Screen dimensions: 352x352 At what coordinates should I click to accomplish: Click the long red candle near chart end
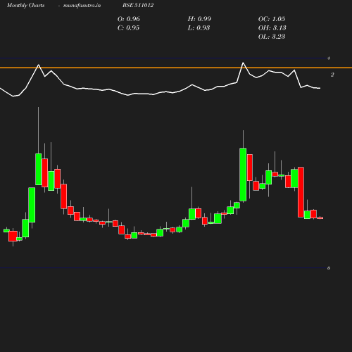coord(301,192)
